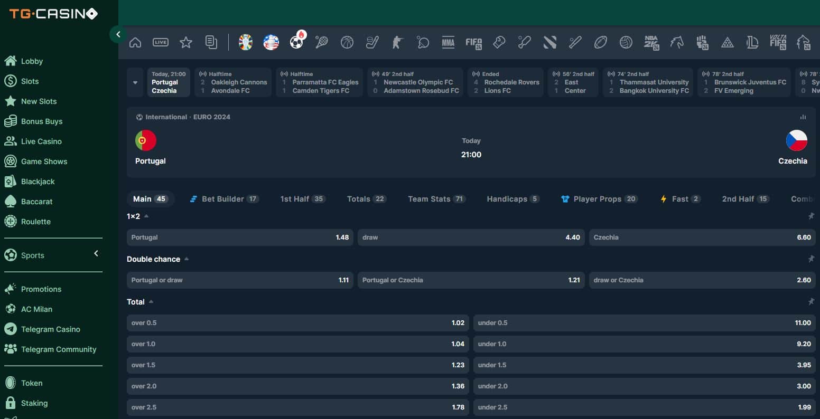Image resolution: width=820 pixels, height=419 pixels.
Task: Go to the sportsbook home icon
Action: click(x=135, y=43)
